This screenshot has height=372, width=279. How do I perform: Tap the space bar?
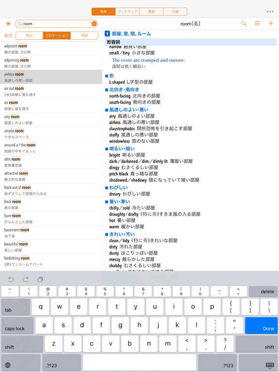click(x=139, y=363)
